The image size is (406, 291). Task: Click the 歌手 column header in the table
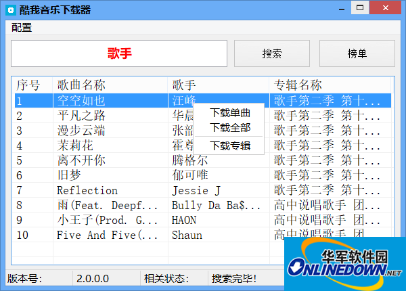pos(219,85)
